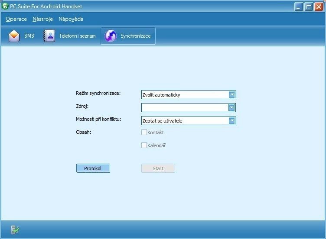Click the empty Zdroj combo box field

[189, 107]
